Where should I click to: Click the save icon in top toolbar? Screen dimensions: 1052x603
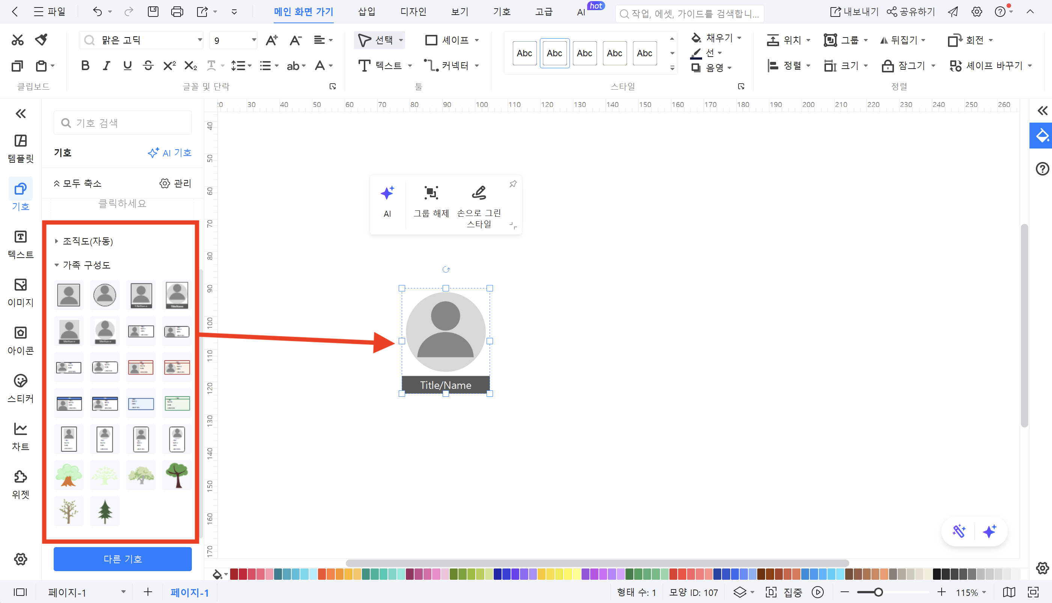153,12
